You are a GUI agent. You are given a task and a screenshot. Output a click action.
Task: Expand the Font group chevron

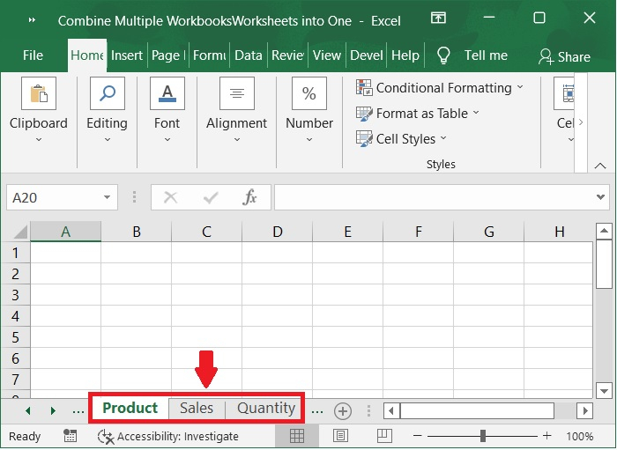pos(167,139)
